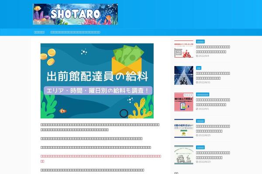This screenshot has width=262, height=174.
Task: Click the clock icon beside 2022/8/23
Action: point(197,162)
